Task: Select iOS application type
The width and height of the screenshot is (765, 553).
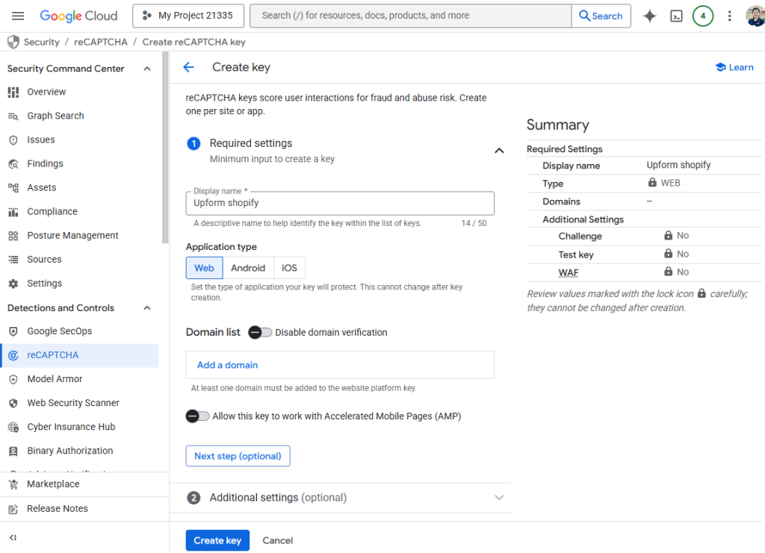Action: [x=289, y=268]
